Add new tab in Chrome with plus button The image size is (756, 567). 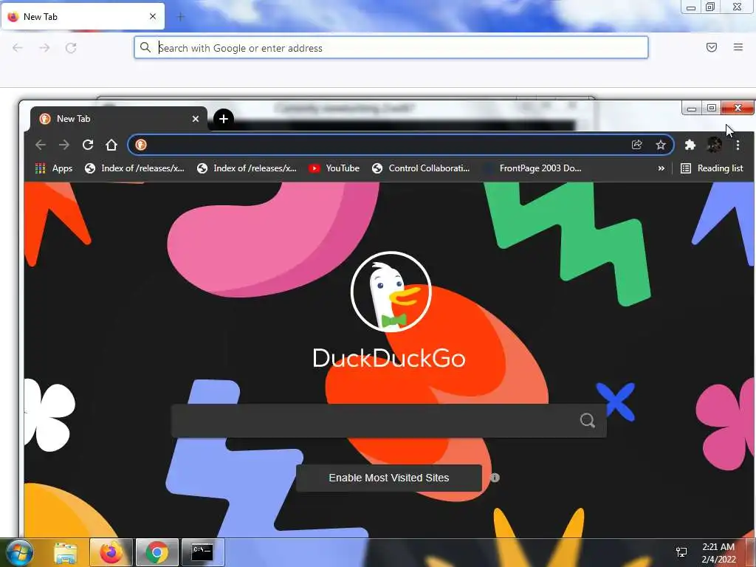point(223,119)
